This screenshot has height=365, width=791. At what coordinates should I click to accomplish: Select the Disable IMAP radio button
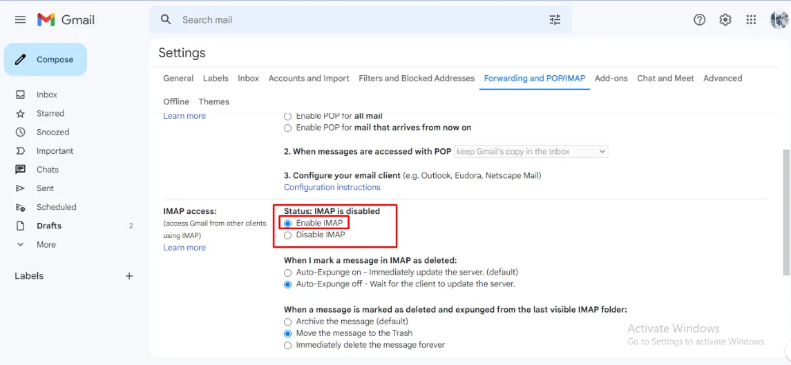click(288, 235)
